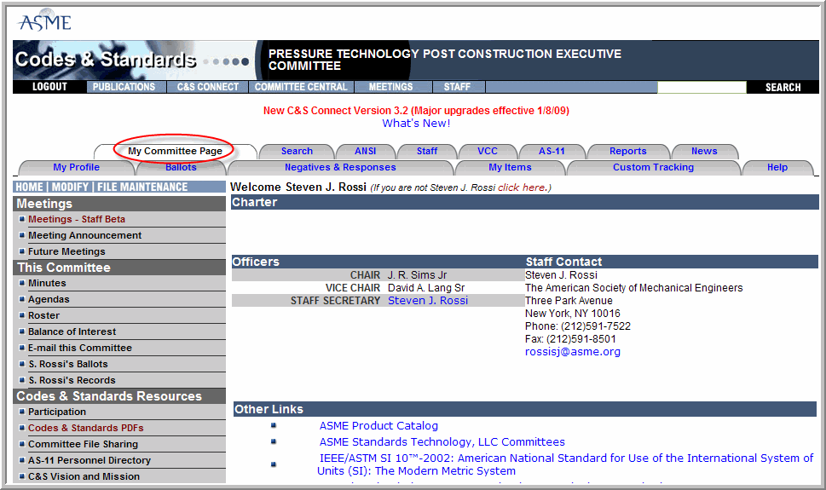The height and width of the screenshot is (490, 826).
Task: Click HOME in the sidebar header
Action: tap(30, 187)
